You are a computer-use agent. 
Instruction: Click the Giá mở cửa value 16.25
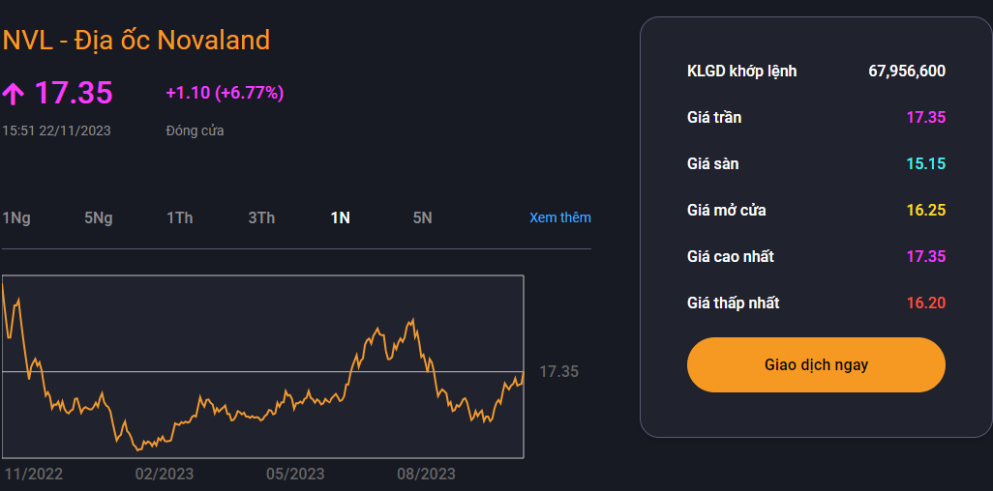pyautogui.click(x=925, y=210)
